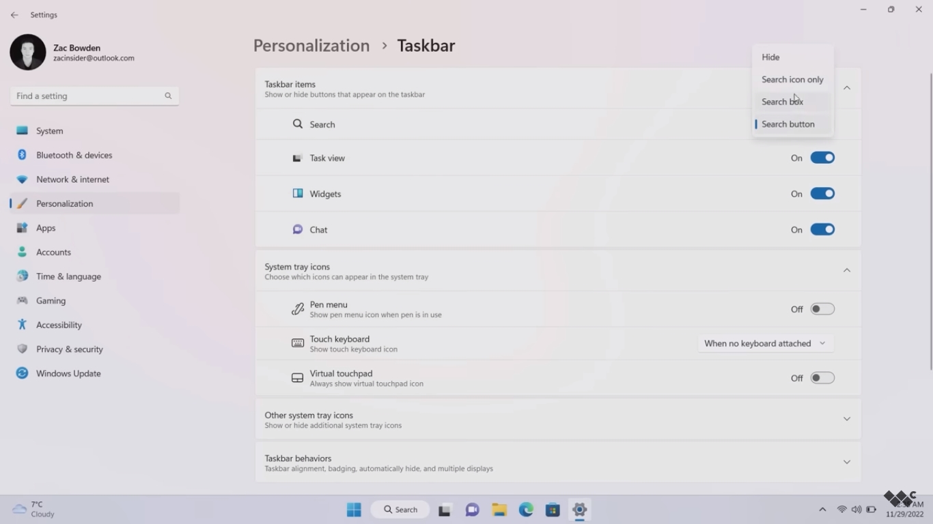Open the Touch keyboard dropdown

(765, 343)
